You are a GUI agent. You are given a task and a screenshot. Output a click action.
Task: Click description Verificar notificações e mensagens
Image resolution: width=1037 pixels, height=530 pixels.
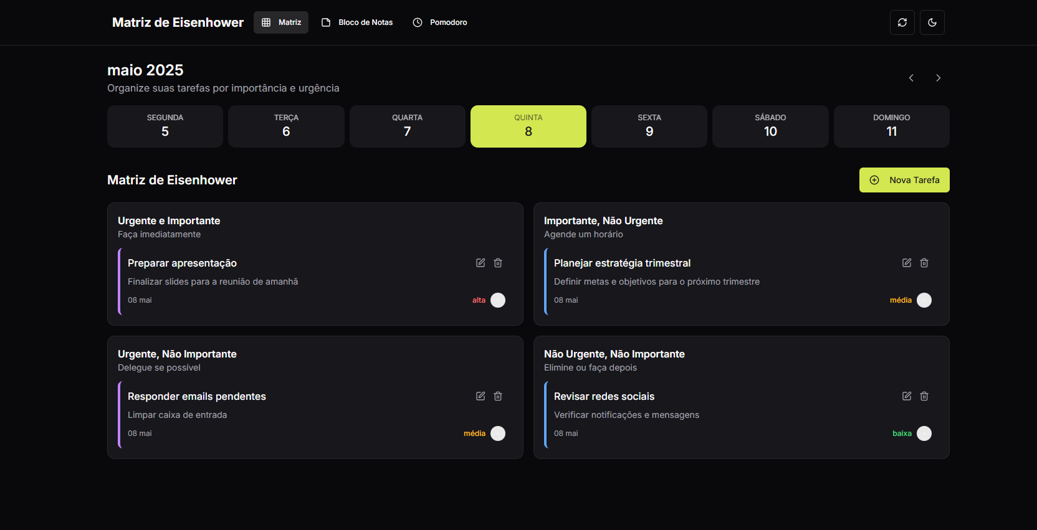click(x=626, y=415)
